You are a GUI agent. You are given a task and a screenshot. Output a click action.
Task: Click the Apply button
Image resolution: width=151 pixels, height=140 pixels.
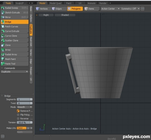[25, 132]
